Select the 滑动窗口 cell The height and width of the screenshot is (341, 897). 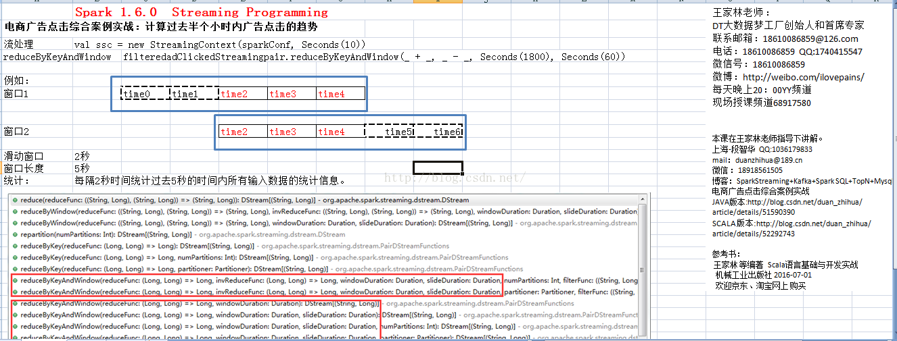(x=23, y=156)
